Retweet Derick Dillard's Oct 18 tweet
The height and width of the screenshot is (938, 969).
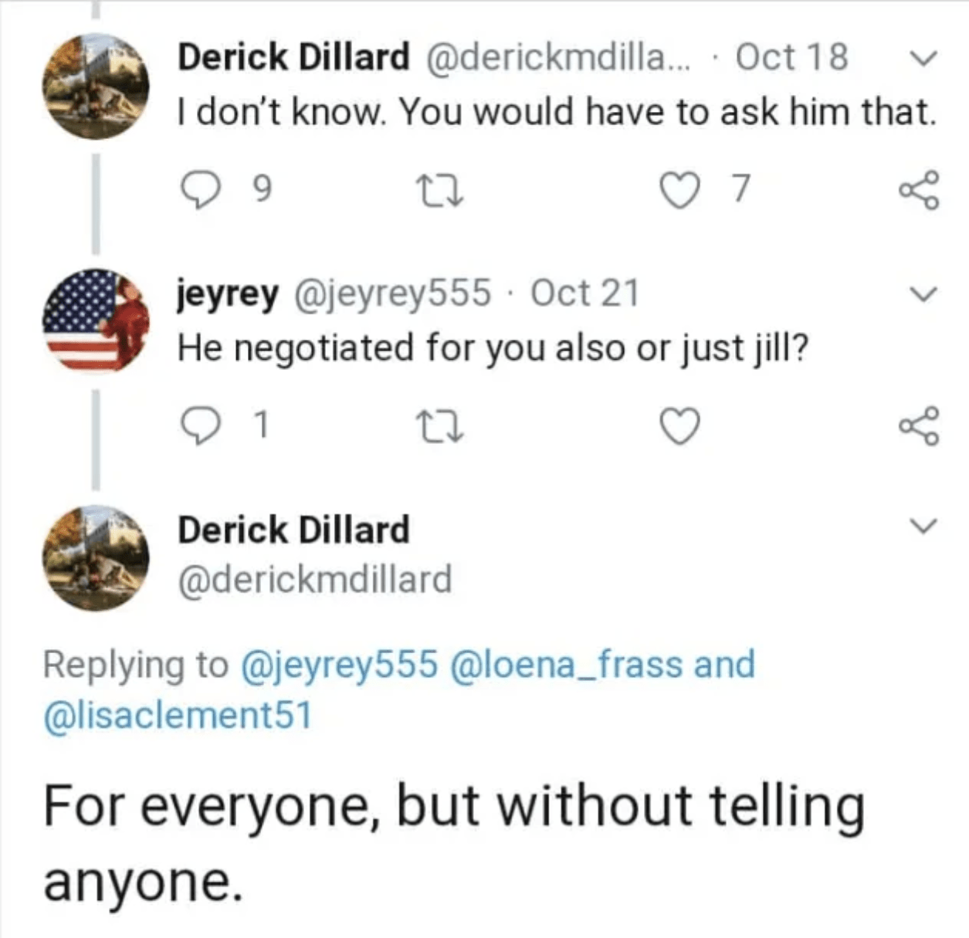(440, 188)
